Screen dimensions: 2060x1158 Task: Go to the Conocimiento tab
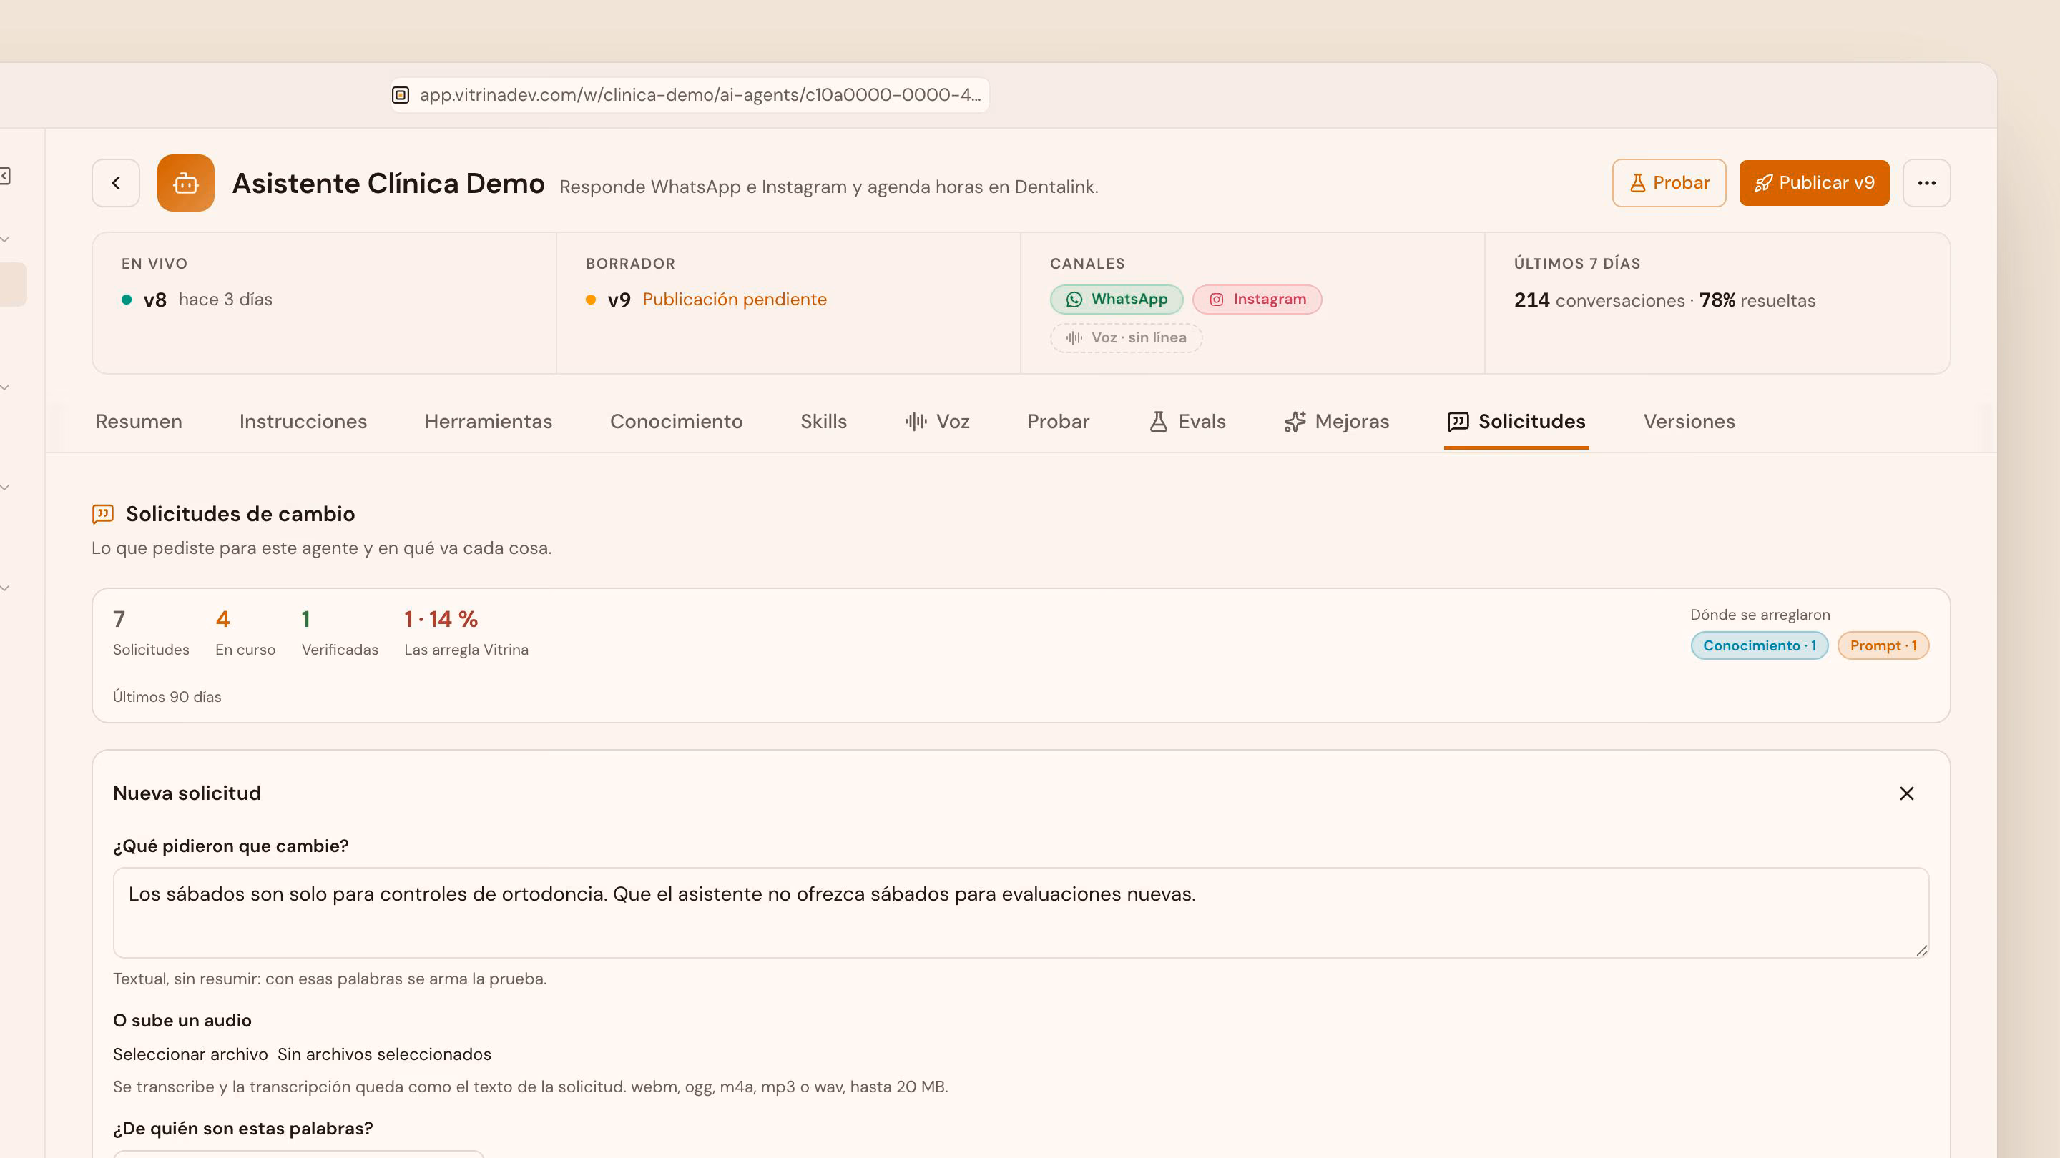coord(677,421)
